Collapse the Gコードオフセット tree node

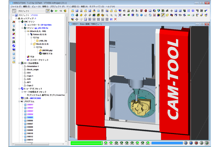(x=19, y=88)
